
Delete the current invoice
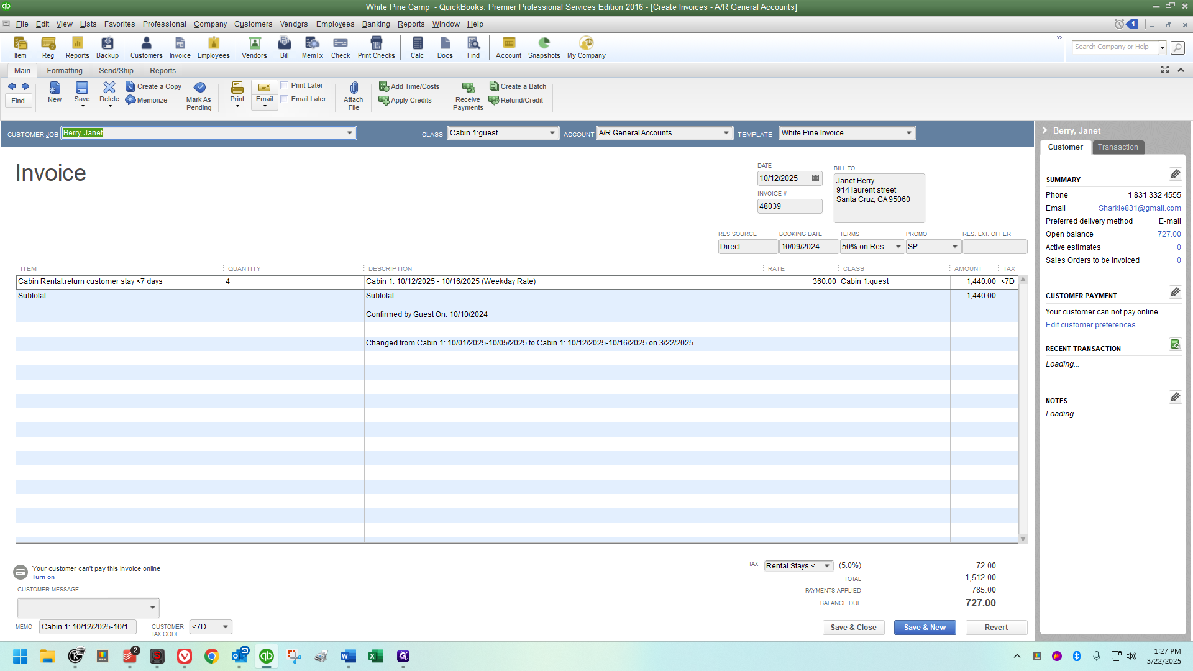tap(109, 93)
